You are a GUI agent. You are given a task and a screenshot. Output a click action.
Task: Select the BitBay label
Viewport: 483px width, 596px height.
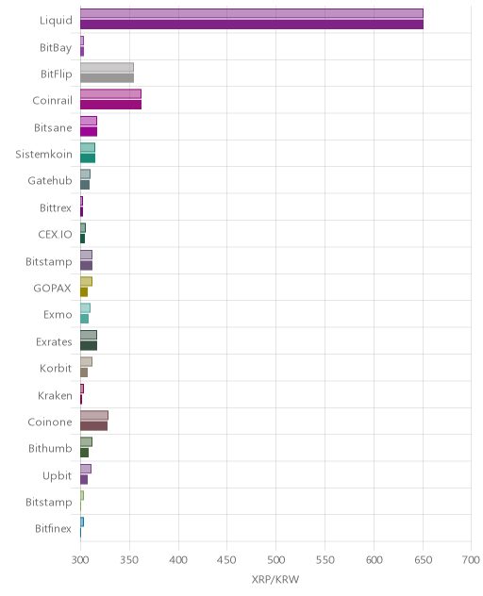[56, 47]
